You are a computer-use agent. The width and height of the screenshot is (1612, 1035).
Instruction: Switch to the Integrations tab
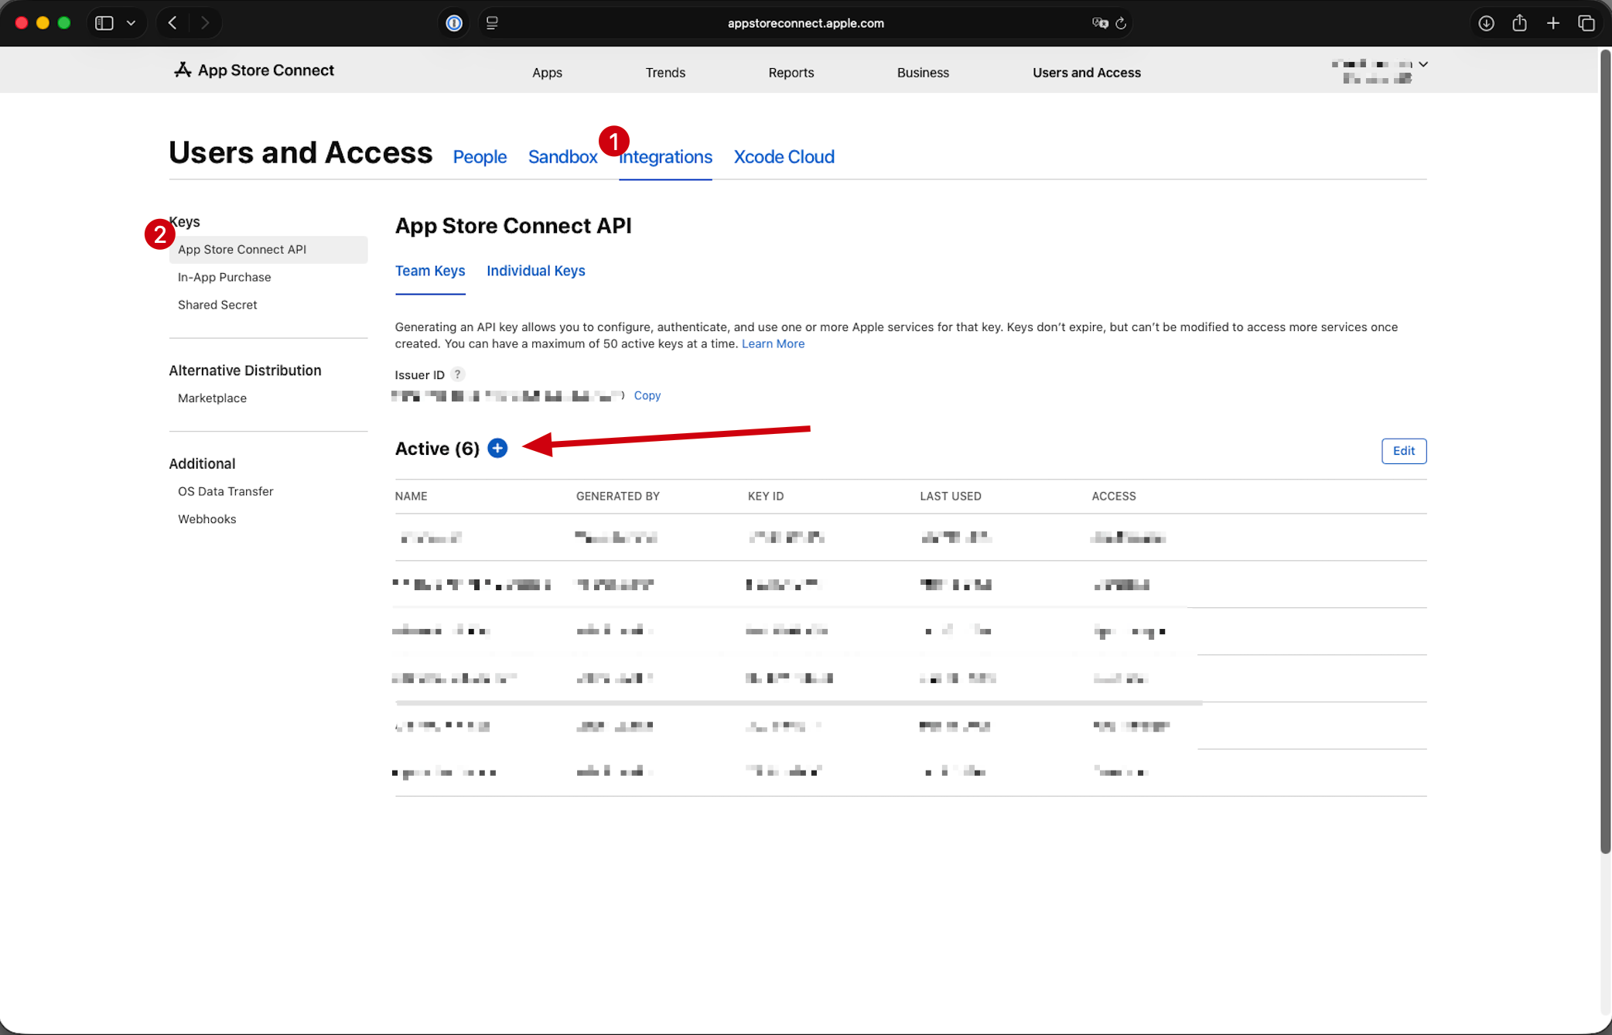(x=665, y=157)
